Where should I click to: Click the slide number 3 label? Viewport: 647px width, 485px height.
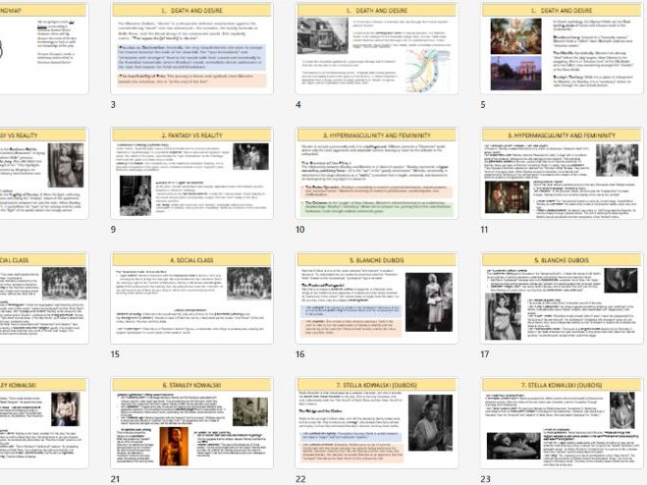[x=114, y=104]
